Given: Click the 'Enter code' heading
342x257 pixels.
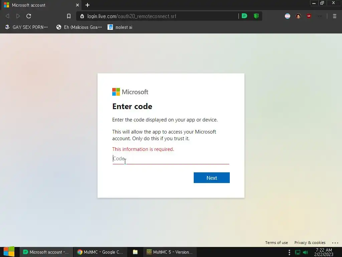Looking at the screenshot, I should (x=132, y=106).
